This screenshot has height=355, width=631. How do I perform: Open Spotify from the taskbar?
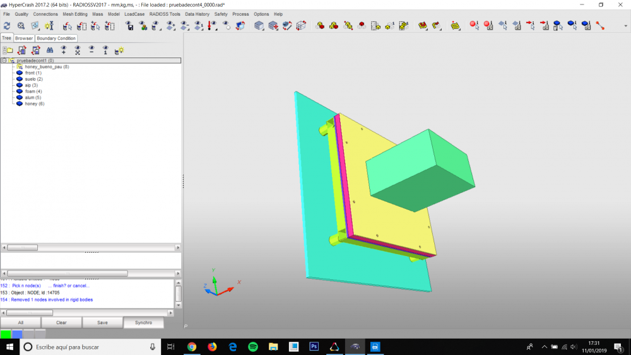click(x=253, y=347)
